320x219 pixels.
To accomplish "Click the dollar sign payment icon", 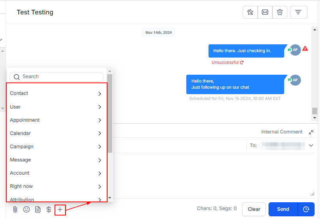I will [49, 209].
